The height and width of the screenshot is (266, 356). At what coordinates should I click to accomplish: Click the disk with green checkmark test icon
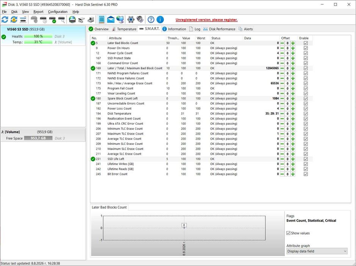[x=52, y=20]
